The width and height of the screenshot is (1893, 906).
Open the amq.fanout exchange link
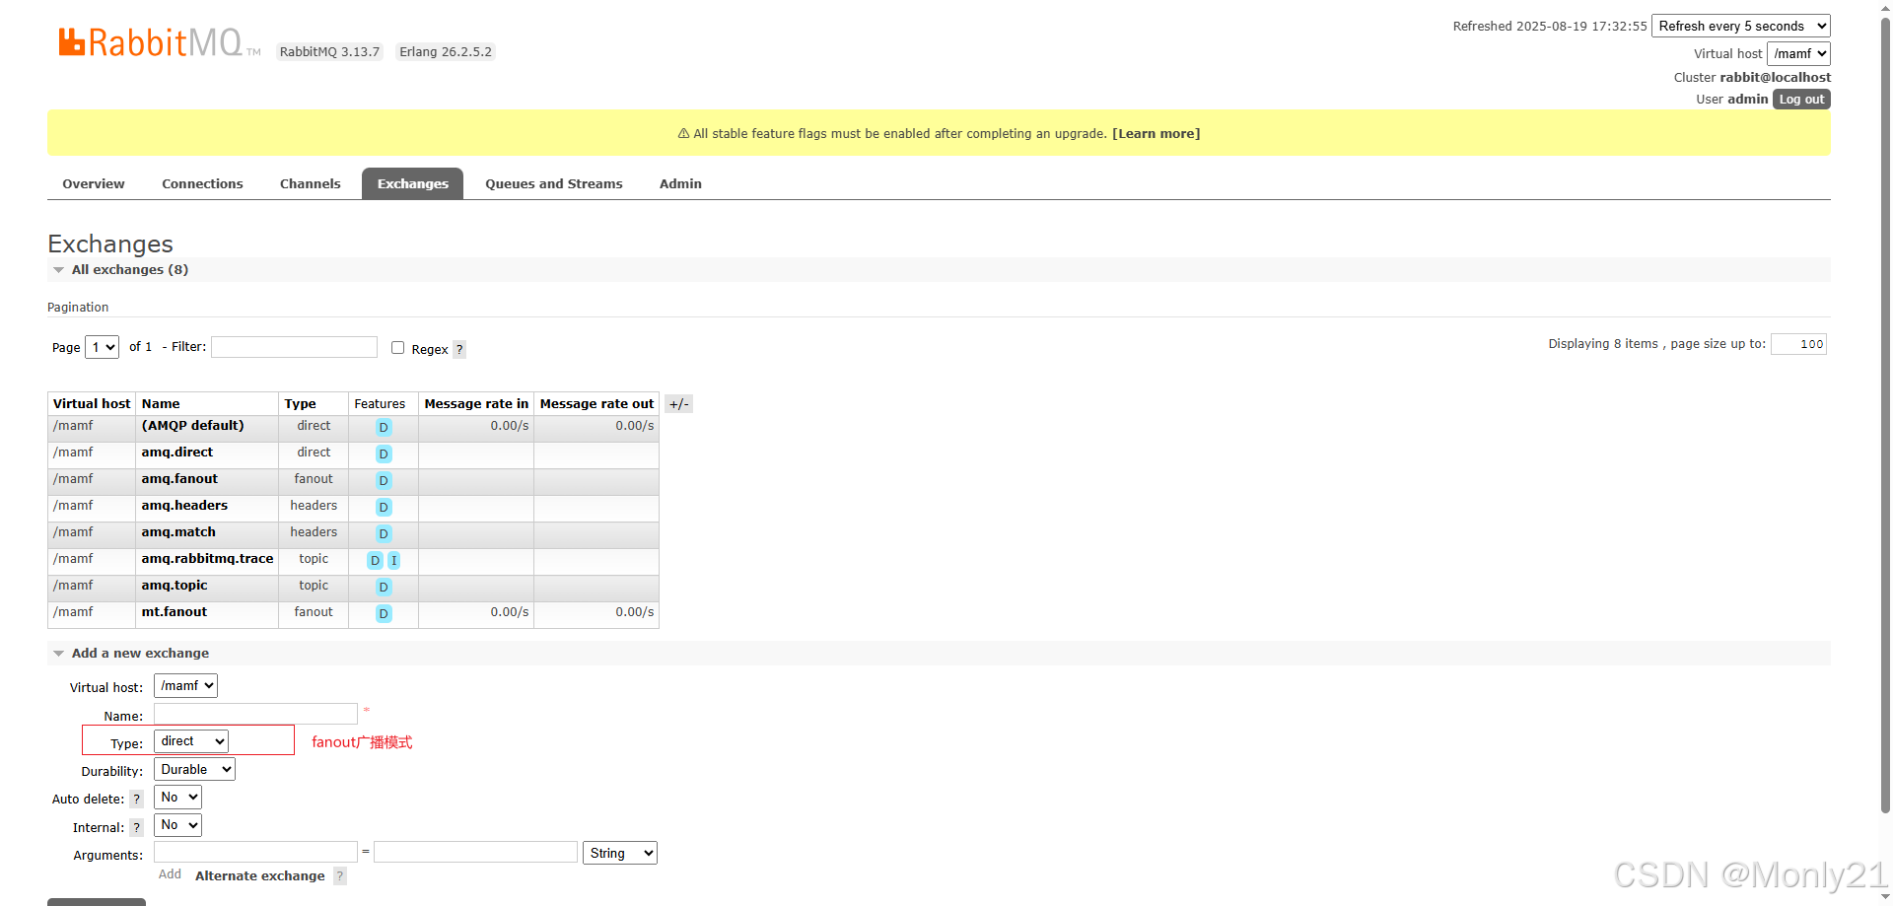pyautogui.click(x=179, y=479)
